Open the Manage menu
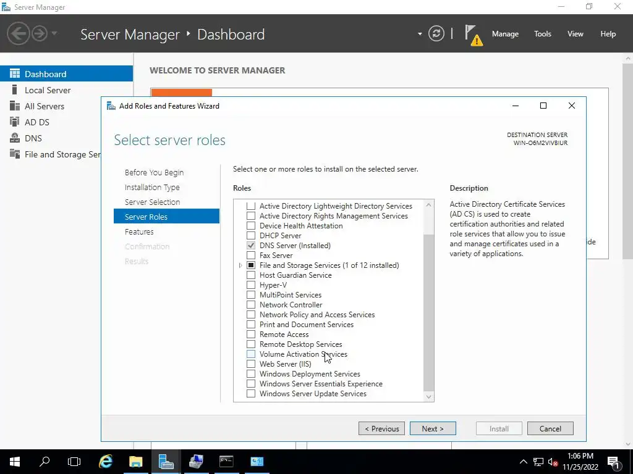Screen dimensions: 633x474 [505, 34]
